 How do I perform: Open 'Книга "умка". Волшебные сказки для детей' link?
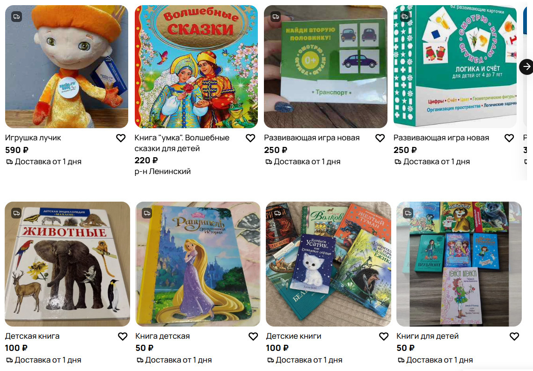pyautogui.click(x=182, y=143)
